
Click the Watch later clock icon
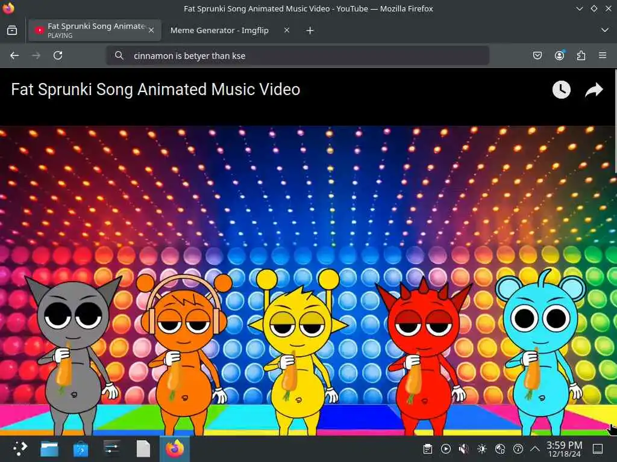(561, 90)
